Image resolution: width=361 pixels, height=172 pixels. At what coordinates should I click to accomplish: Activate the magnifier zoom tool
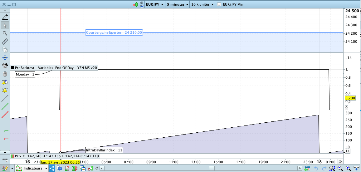[5, 33]
